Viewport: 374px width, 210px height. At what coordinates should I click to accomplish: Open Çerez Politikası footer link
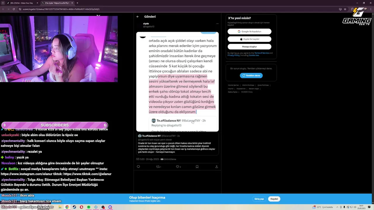point(263,85)
